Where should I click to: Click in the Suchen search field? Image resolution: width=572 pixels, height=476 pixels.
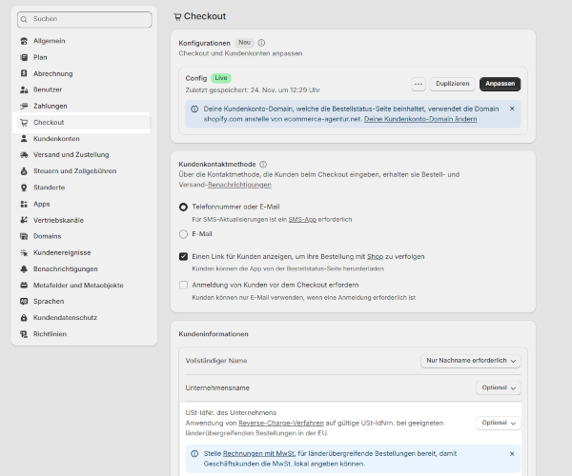[x=84, y=19]
